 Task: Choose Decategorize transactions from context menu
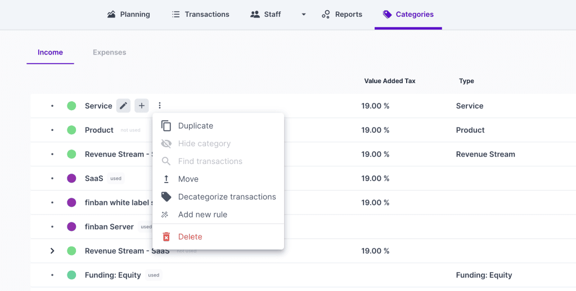point(227,197)
